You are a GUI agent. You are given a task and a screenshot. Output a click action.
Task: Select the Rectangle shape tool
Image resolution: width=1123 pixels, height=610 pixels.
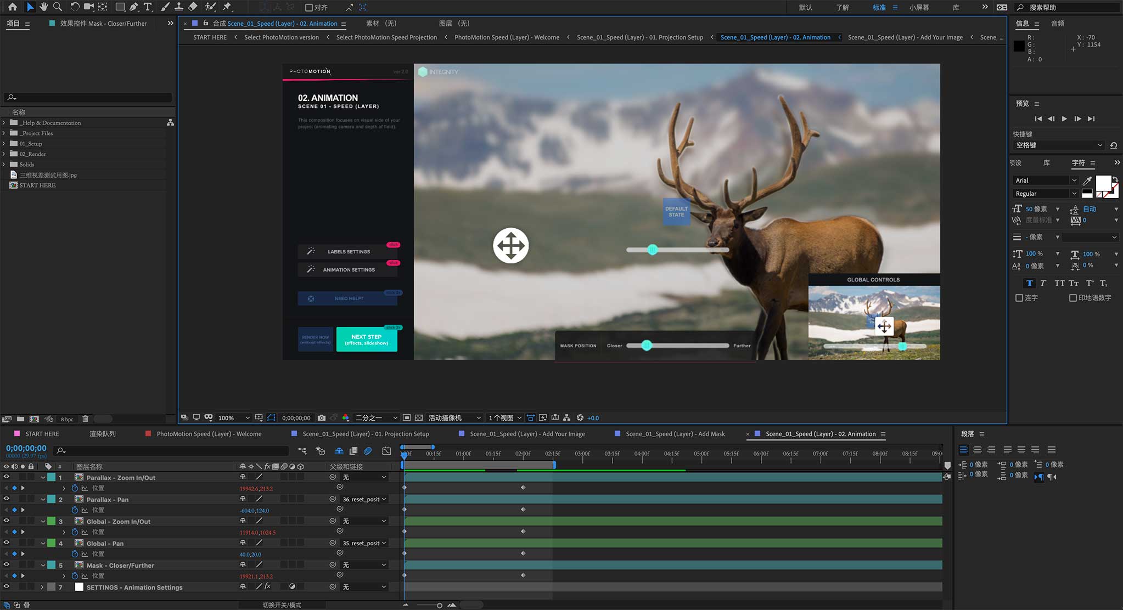(x=120, y=7)
